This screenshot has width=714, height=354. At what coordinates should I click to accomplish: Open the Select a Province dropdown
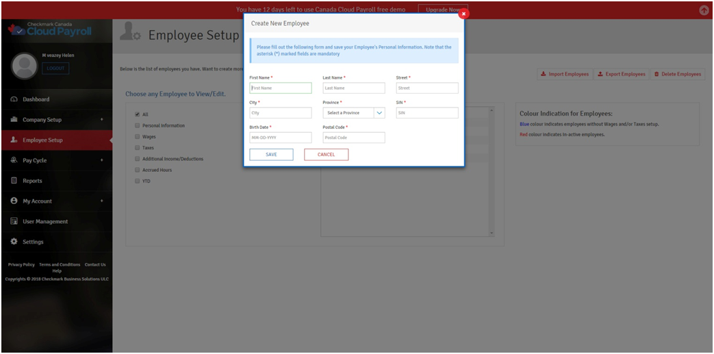tap(353, 113)
